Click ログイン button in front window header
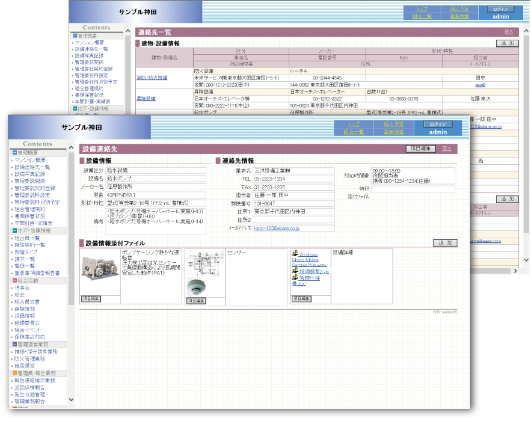The height and width of the screenshot is (421, 531). [438, 124]
